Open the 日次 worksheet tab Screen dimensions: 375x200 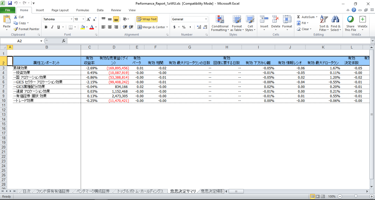tap(26, 191)
